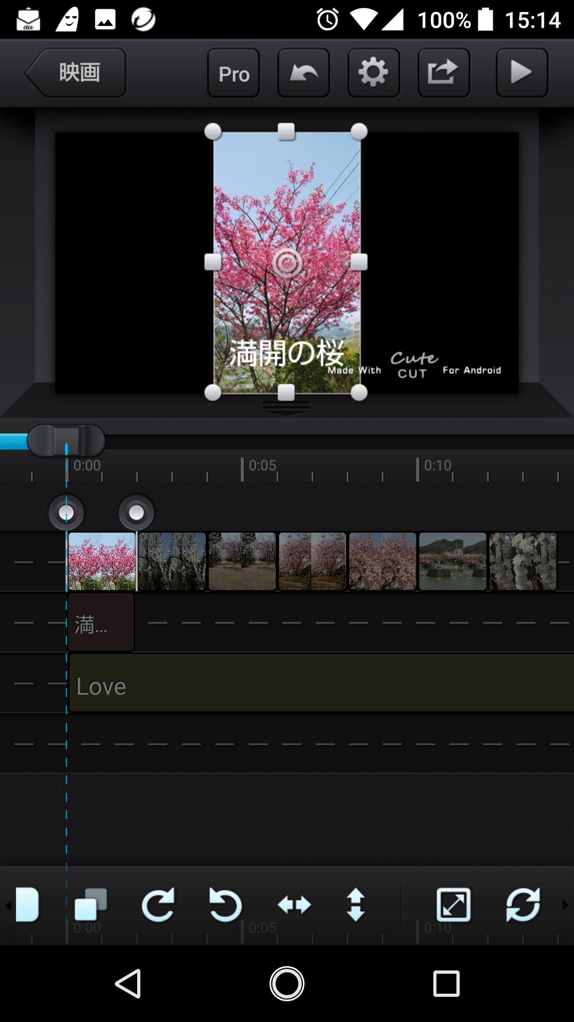Select the fountain pond clip thumbnail

coord(452,561)
